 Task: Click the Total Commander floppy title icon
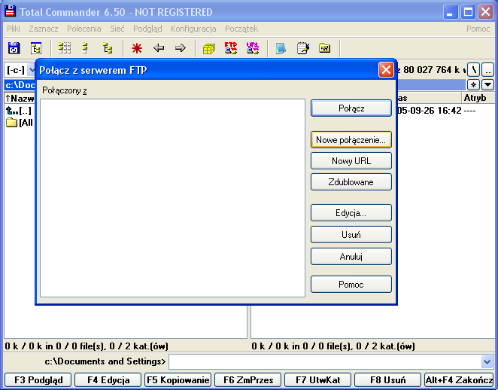point(10,11)
